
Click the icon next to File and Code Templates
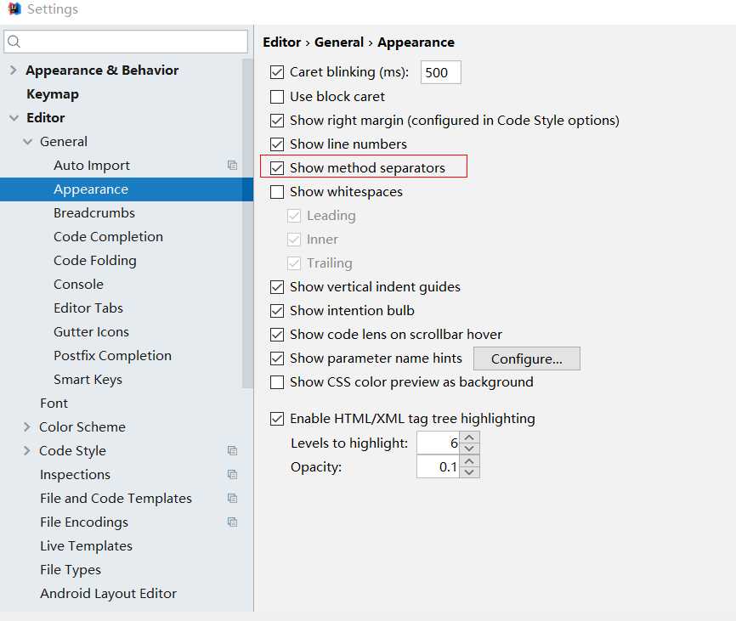(x=232, y=498)
